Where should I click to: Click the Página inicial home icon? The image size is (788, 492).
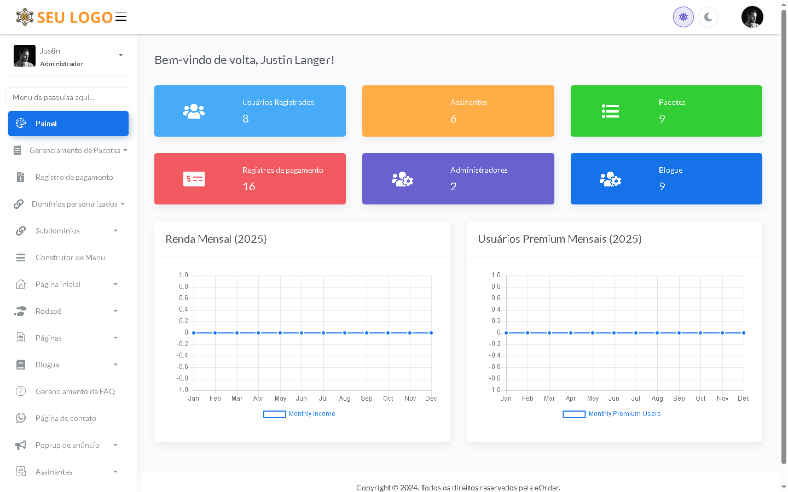[21, 284]
